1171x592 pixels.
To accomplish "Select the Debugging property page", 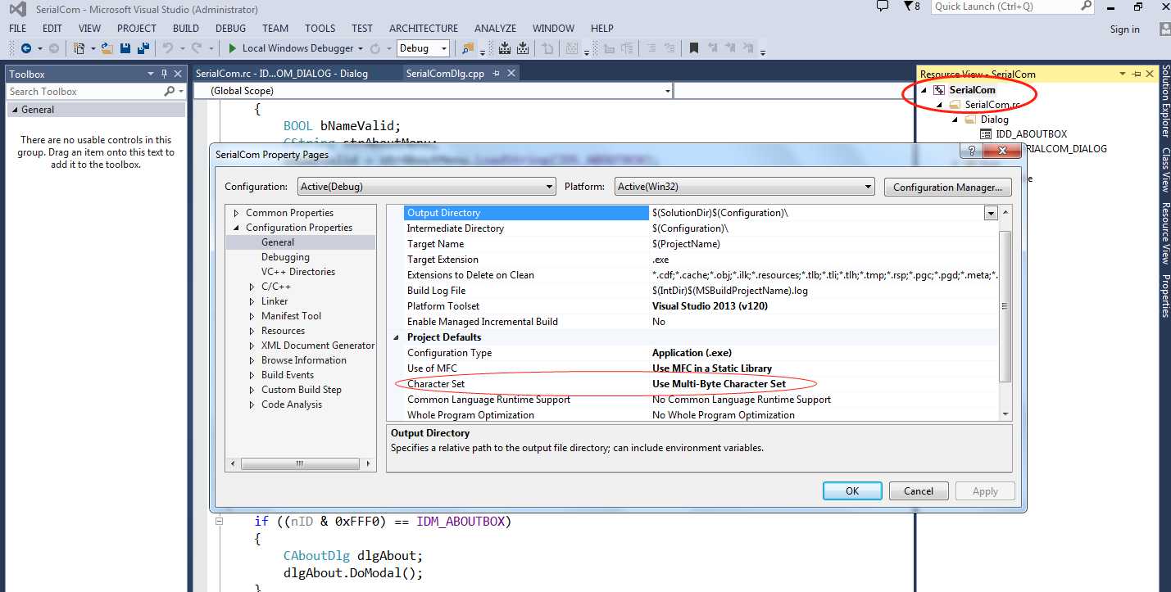I will point(285,257).
